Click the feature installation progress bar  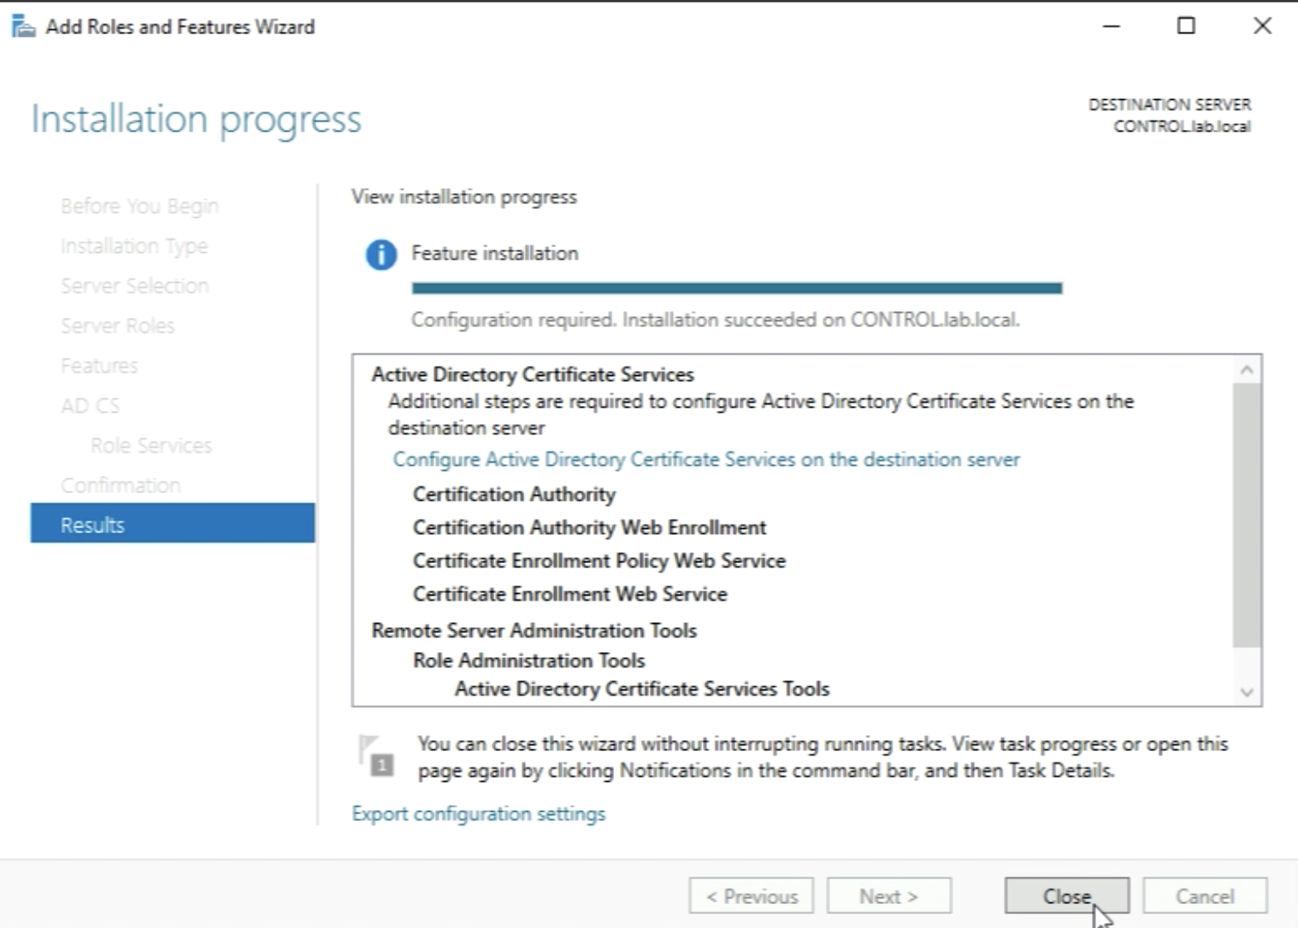[736, 289]
